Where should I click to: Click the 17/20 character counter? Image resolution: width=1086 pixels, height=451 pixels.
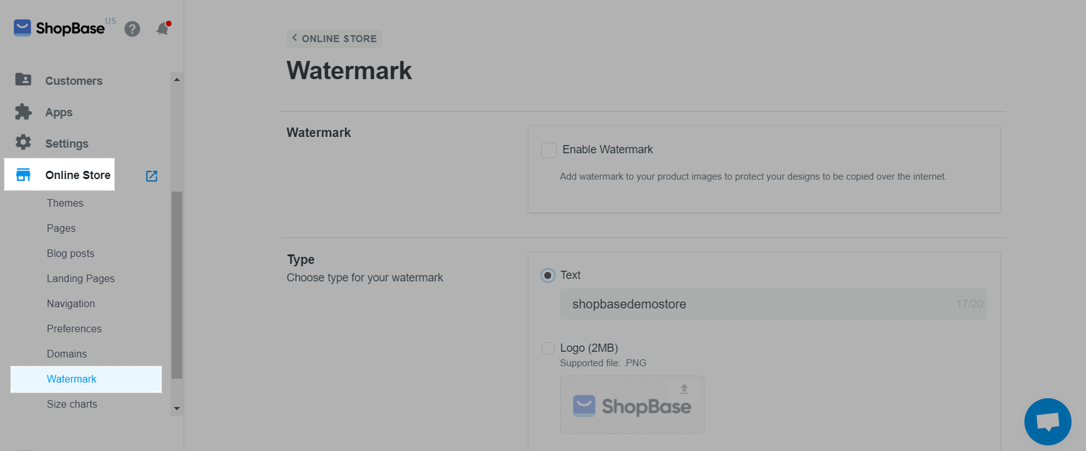click(969, 304)
